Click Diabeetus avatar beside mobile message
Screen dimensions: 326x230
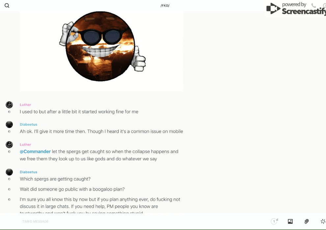[9, 125]
